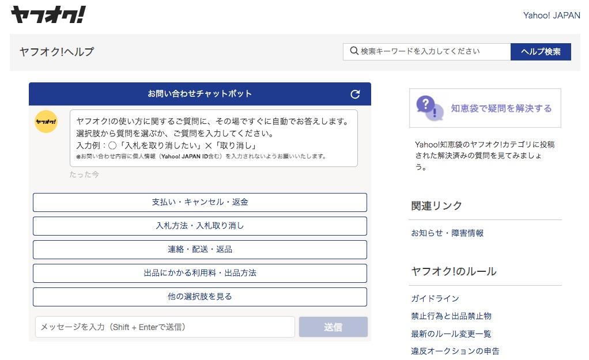Click the たった今 timestamp
589x360 pixels.
click(x=84, y=175)
